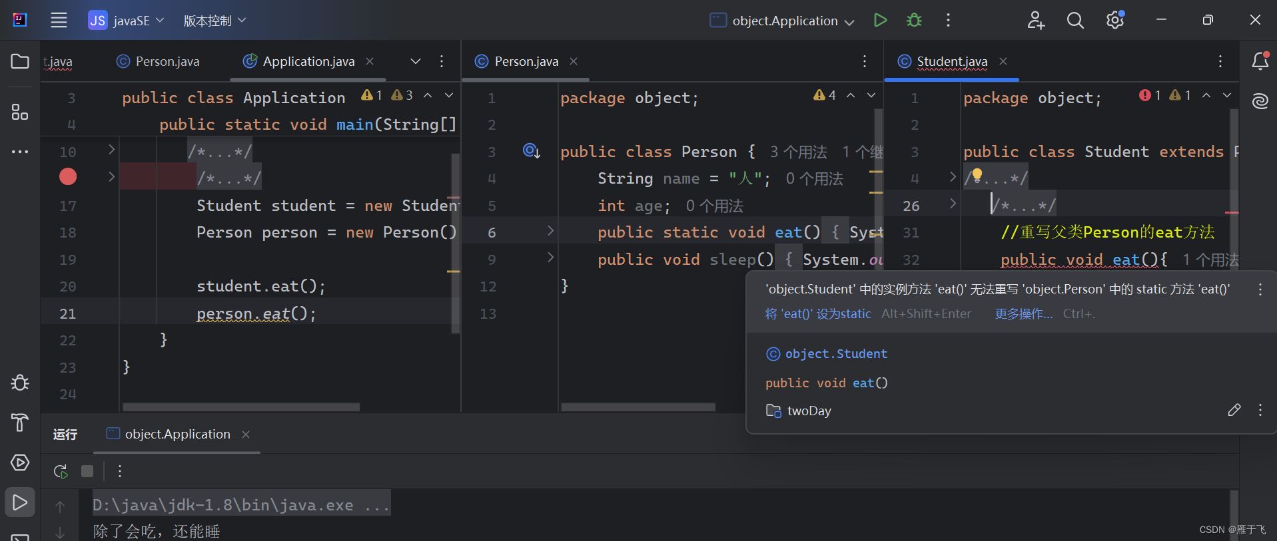Open the Debug tool window in sidebar
1277x541 pixels.
(20, 383)
